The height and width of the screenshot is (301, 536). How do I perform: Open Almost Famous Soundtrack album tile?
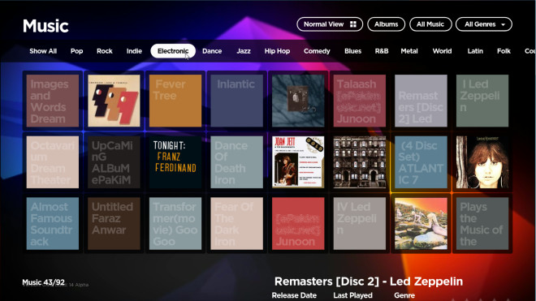point(53,223)
